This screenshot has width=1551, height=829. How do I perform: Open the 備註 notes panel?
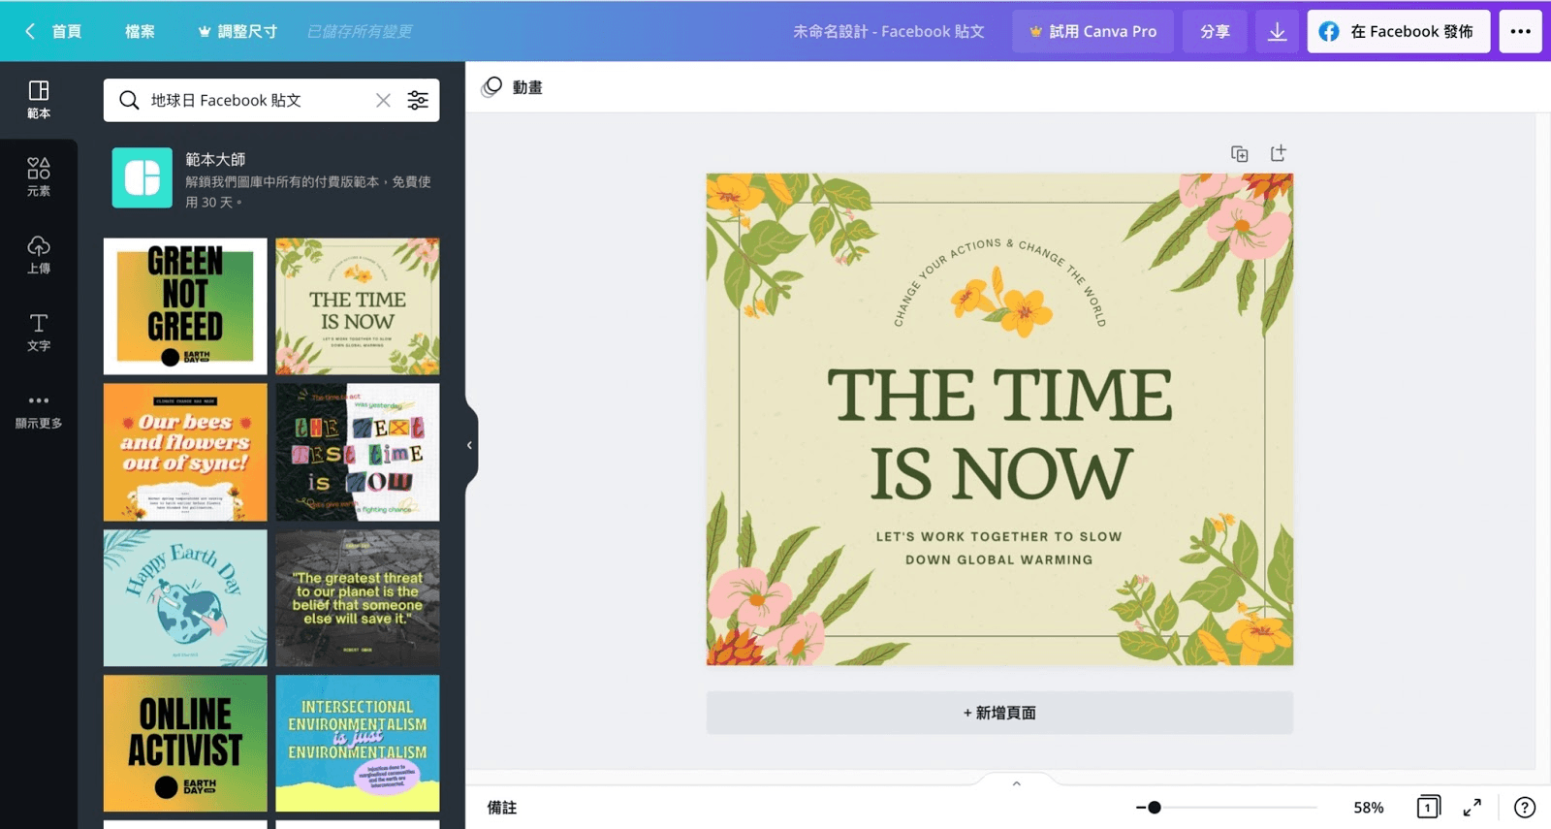pos(502,808)
